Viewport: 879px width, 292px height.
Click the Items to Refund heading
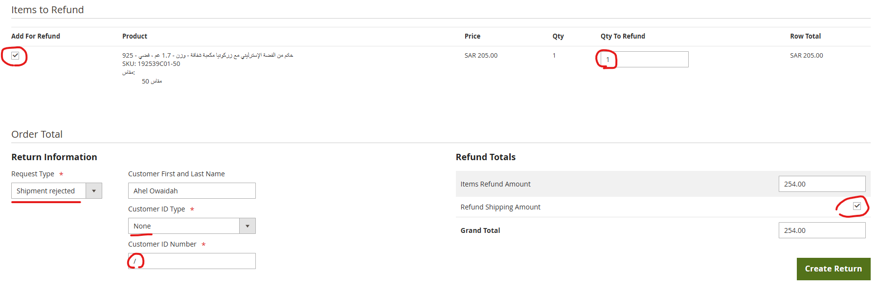[x=47, y=10]
